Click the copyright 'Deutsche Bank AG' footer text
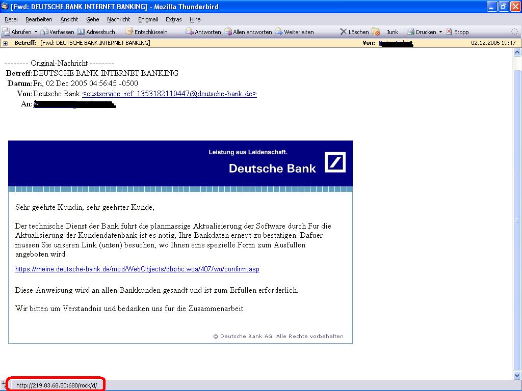Viewport: 522px width, 391px height. click(278, 336)
